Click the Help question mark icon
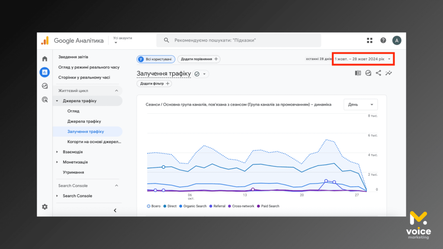The image size is (443, 249). pyautogui.click(x=383, y=40)
